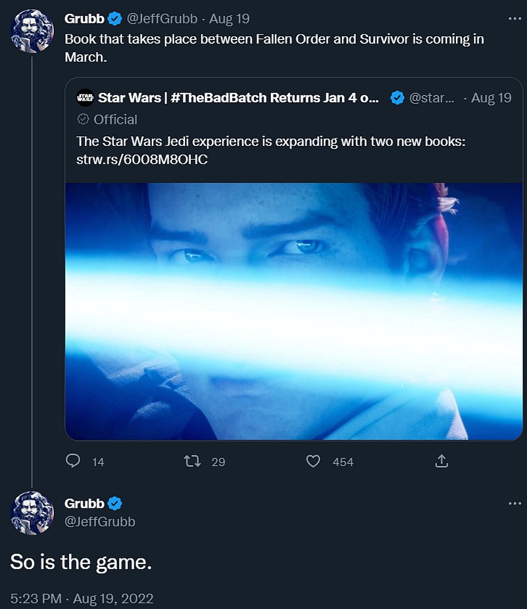Select Grubb's profile avatar at the top
Image resolution: width=527 pixels, height=609 pixels.
pos(32,31)
